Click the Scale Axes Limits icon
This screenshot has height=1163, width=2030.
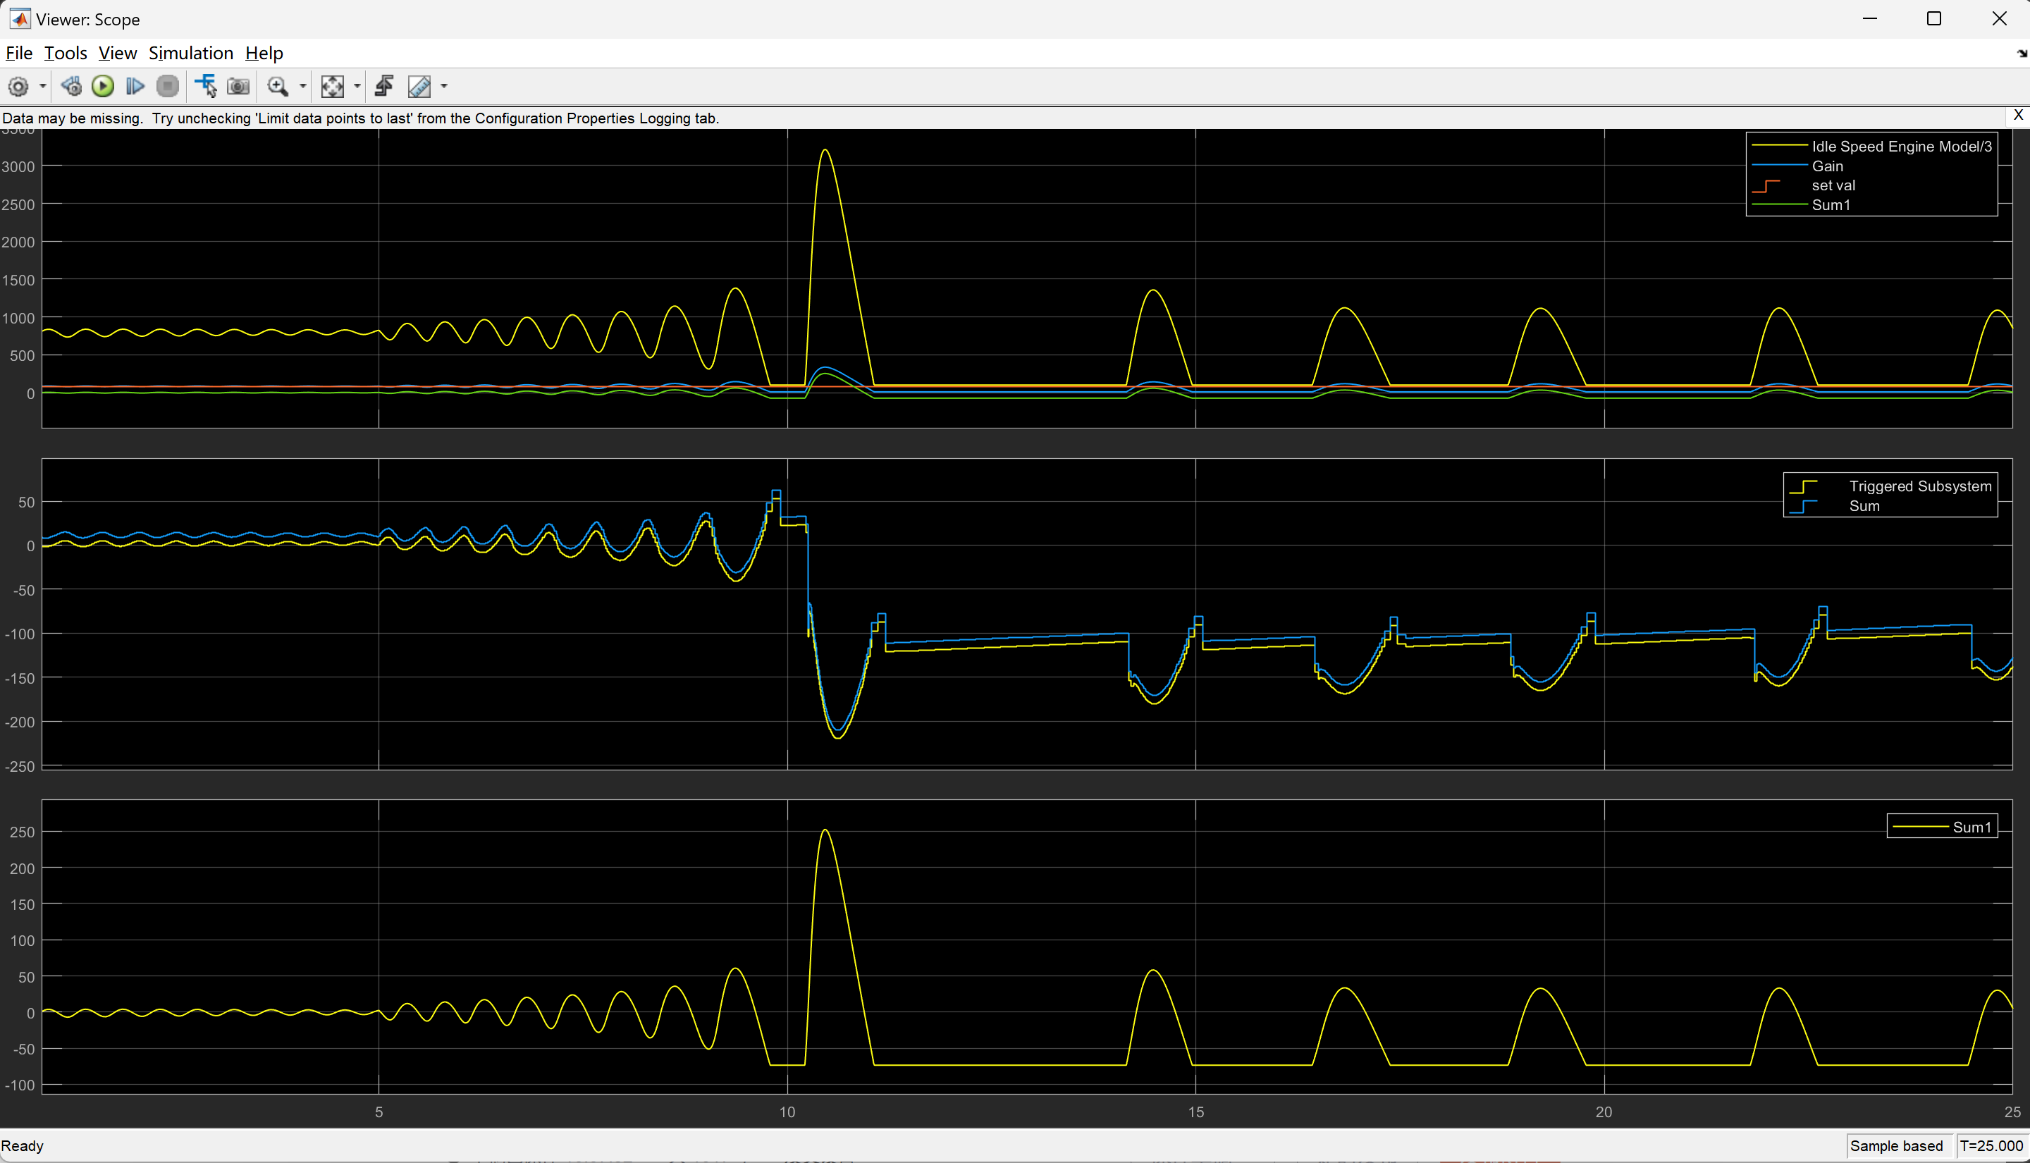(332, 86)
